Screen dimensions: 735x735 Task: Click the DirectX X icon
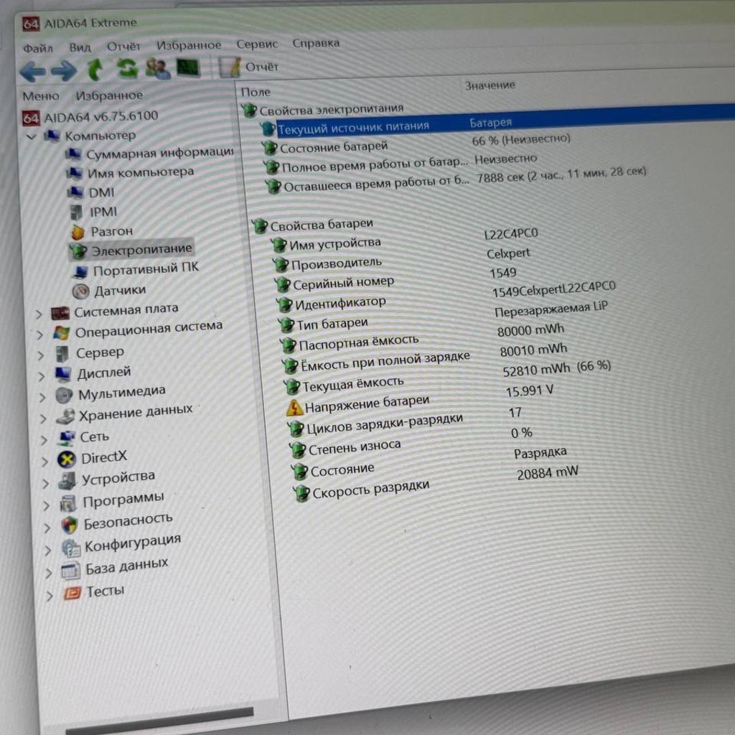pyautogui.click(x=67, y=459)
